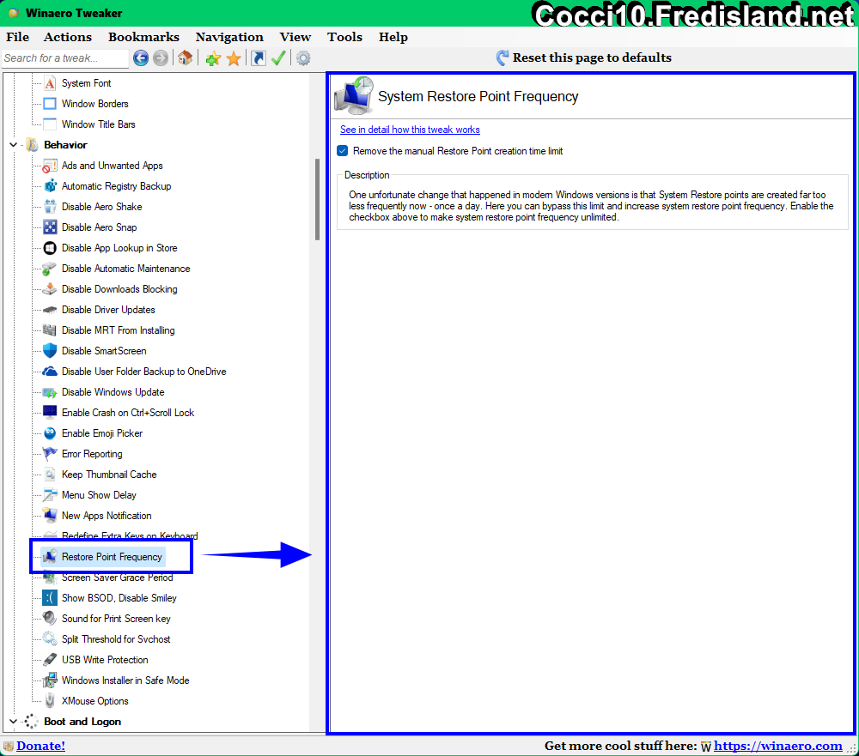Select Disable Downloads Blocking item
This screenshot has width=859, height=756.
[119, 289]
